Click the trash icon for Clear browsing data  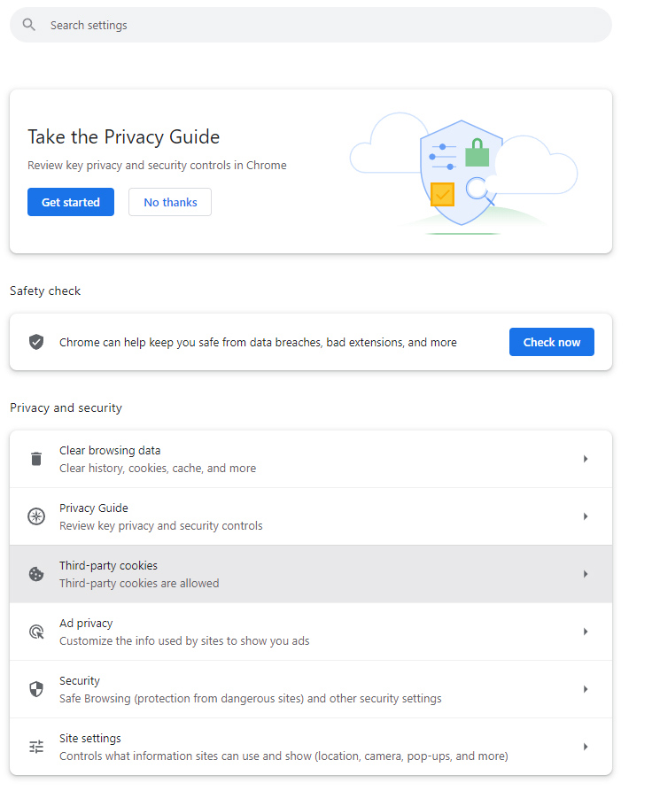pyautogui.click(x=35, y=459)
